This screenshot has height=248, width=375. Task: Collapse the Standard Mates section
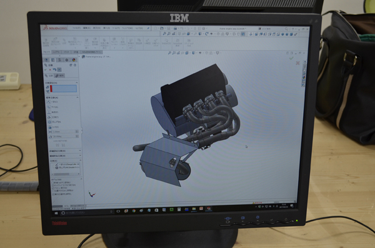click(x=77, y=97)
